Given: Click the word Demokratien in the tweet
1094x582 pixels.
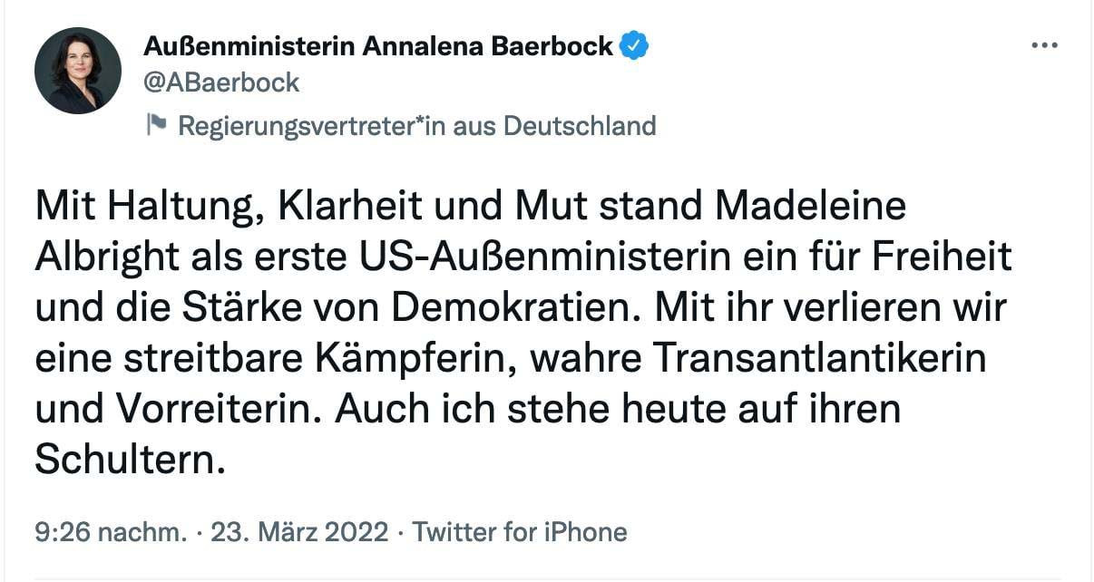Looking at the screenshot, I should (x=509, y=308).
